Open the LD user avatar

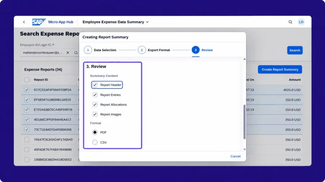(301, 22)
